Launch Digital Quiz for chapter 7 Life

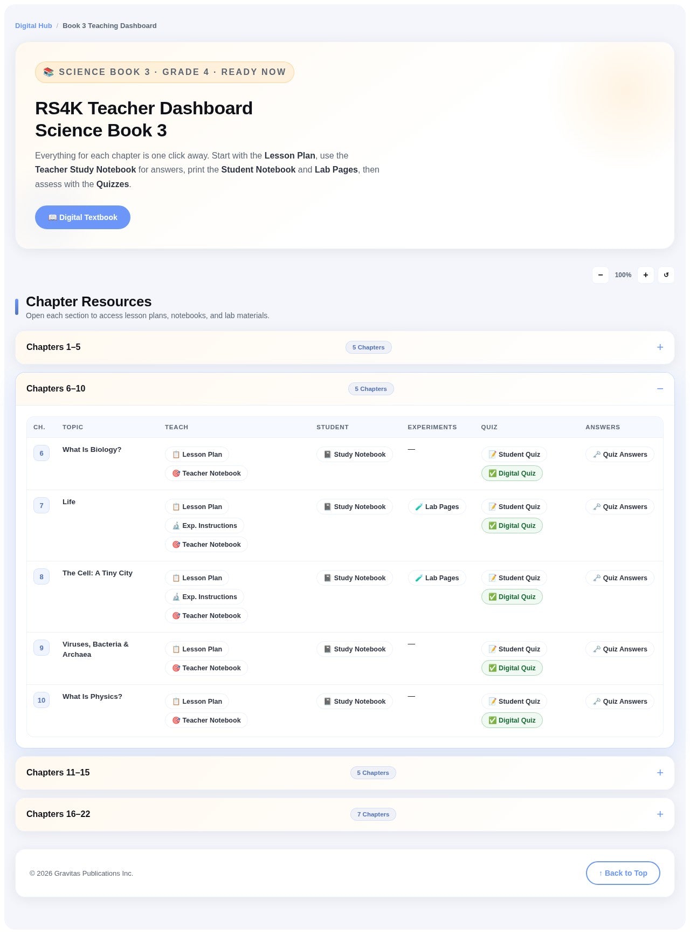(512, 526)
